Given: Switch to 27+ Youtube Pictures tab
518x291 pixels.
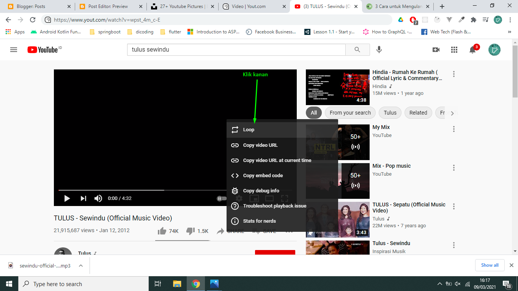Looking at the screenshot, I should point(182,6).
